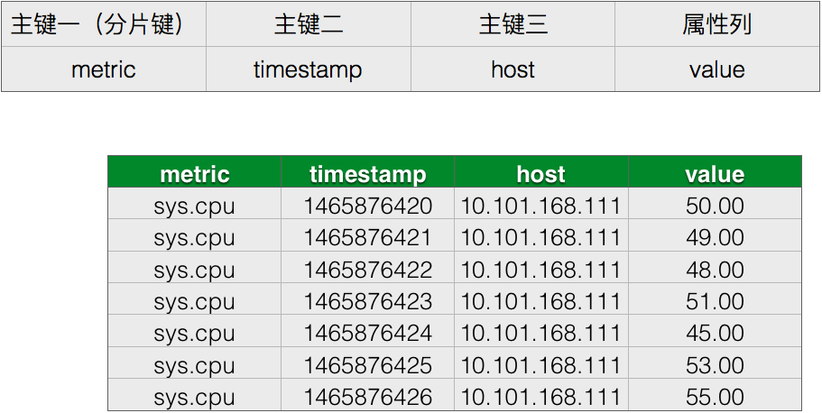Select timestamp cell 1465876425
Image resolution: width=822 pixels, height=413 pixels.
[x=367, y=363]
